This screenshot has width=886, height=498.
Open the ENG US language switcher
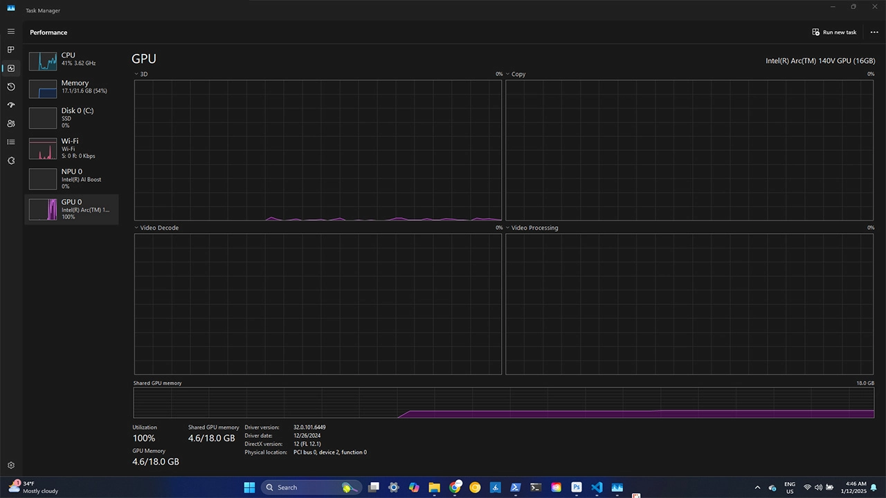pyautogui.click(x=790, y=488)
